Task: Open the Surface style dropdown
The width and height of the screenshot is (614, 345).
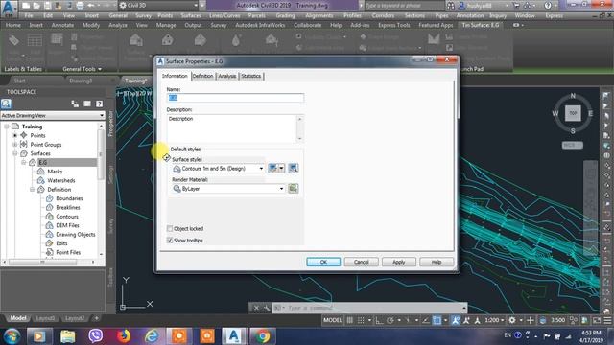Action: (219, 169)
